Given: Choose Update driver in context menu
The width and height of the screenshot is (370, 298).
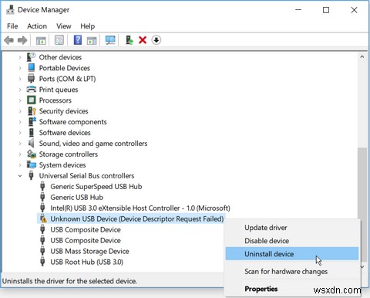Looking at the screenshot, I should coord(292,228).
